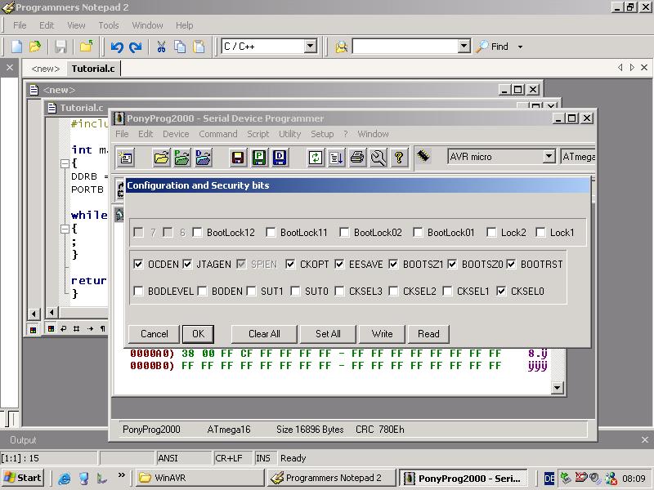Image resolution: width=654 pixels, height=490 pixels.
Task: Open the Tools menu in Programmers Notepad
Action: [109, 25]
